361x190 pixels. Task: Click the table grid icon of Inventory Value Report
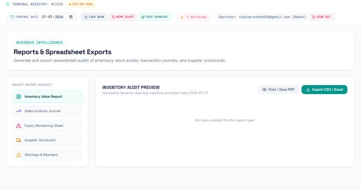tap(19, 96)
